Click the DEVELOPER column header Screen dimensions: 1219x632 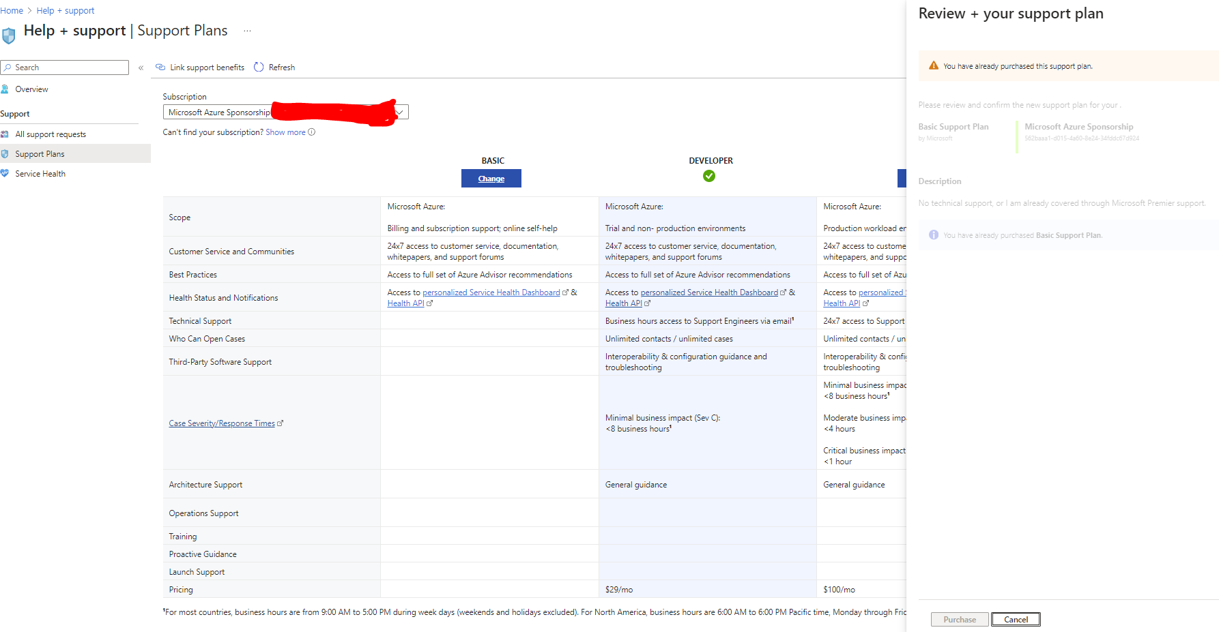(711, 161)
